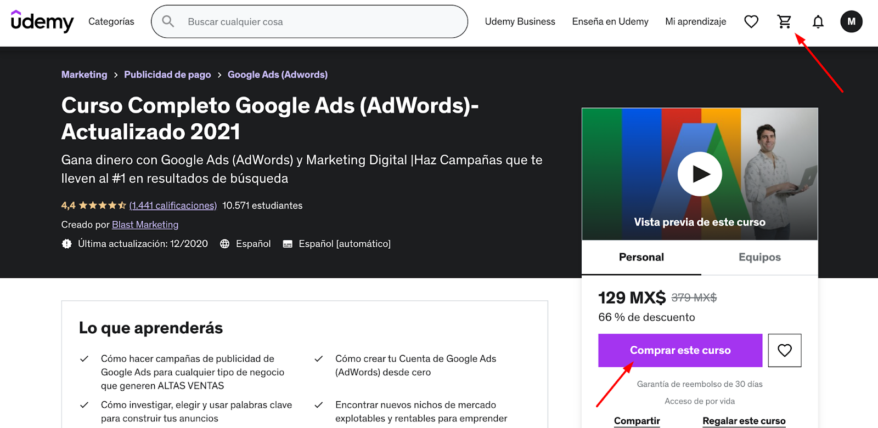878x428 pixels.
Task: Click the Cómo investigar, elegir y usar palabras clave item
Action: click(x=196, y=412)
